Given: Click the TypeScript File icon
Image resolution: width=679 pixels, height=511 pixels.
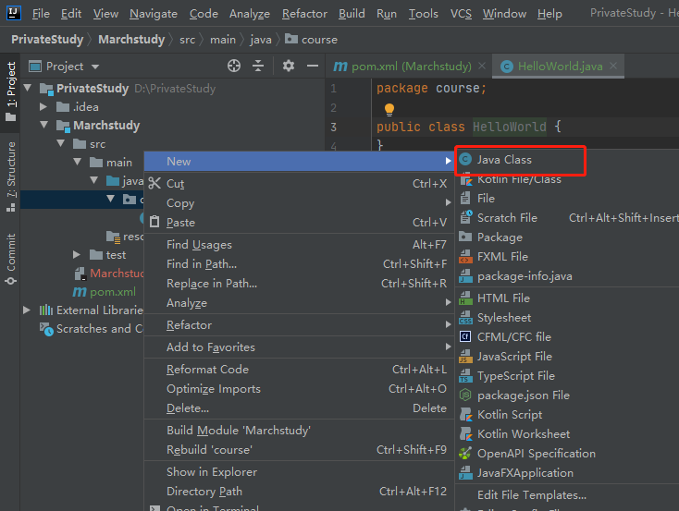Looking at the screenshot, I should (x=465, y=375).
